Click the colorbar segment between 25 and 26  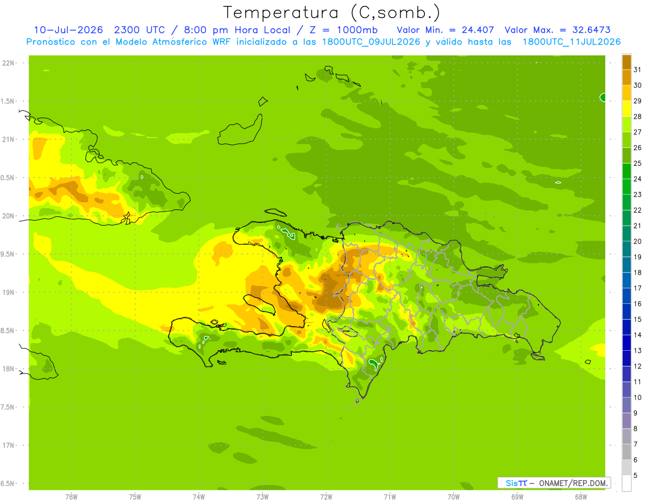click(x=627, y=155)
